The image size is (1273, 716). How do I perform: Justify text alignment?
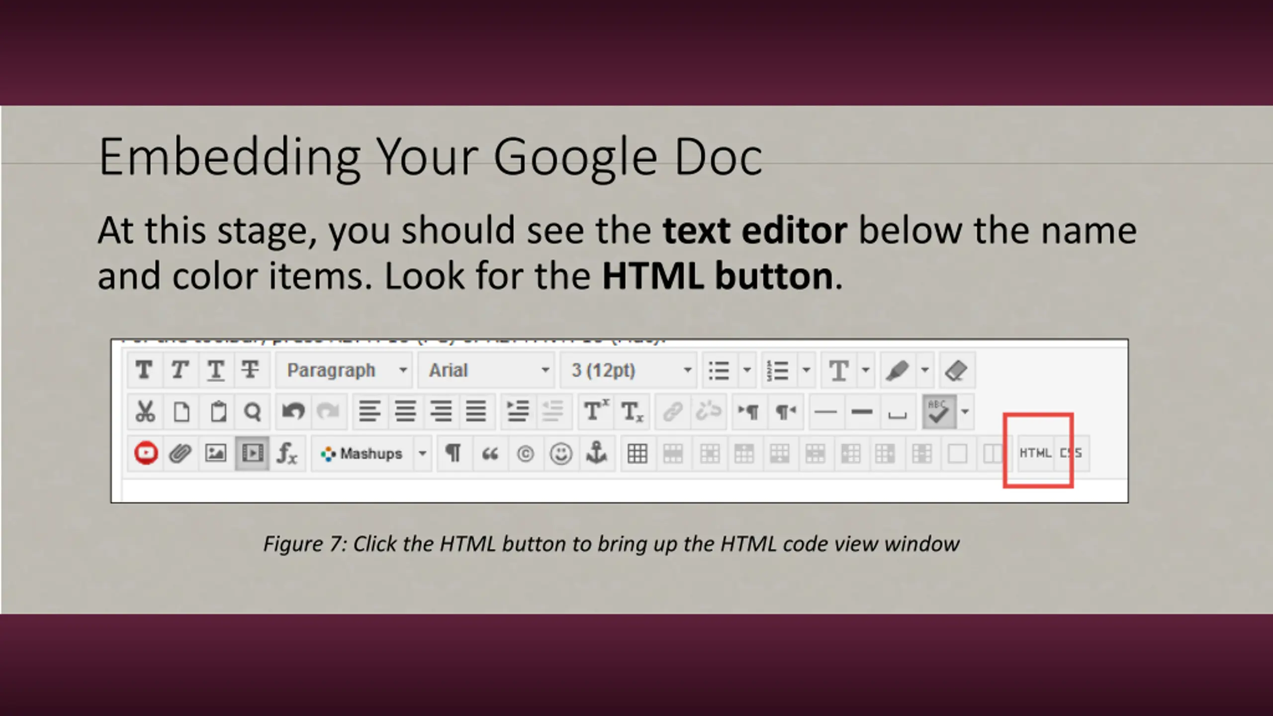tap(476, 412)
